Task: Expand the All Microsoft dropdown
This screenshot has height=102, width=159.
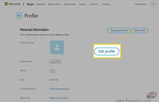Action: coord(142,4)
